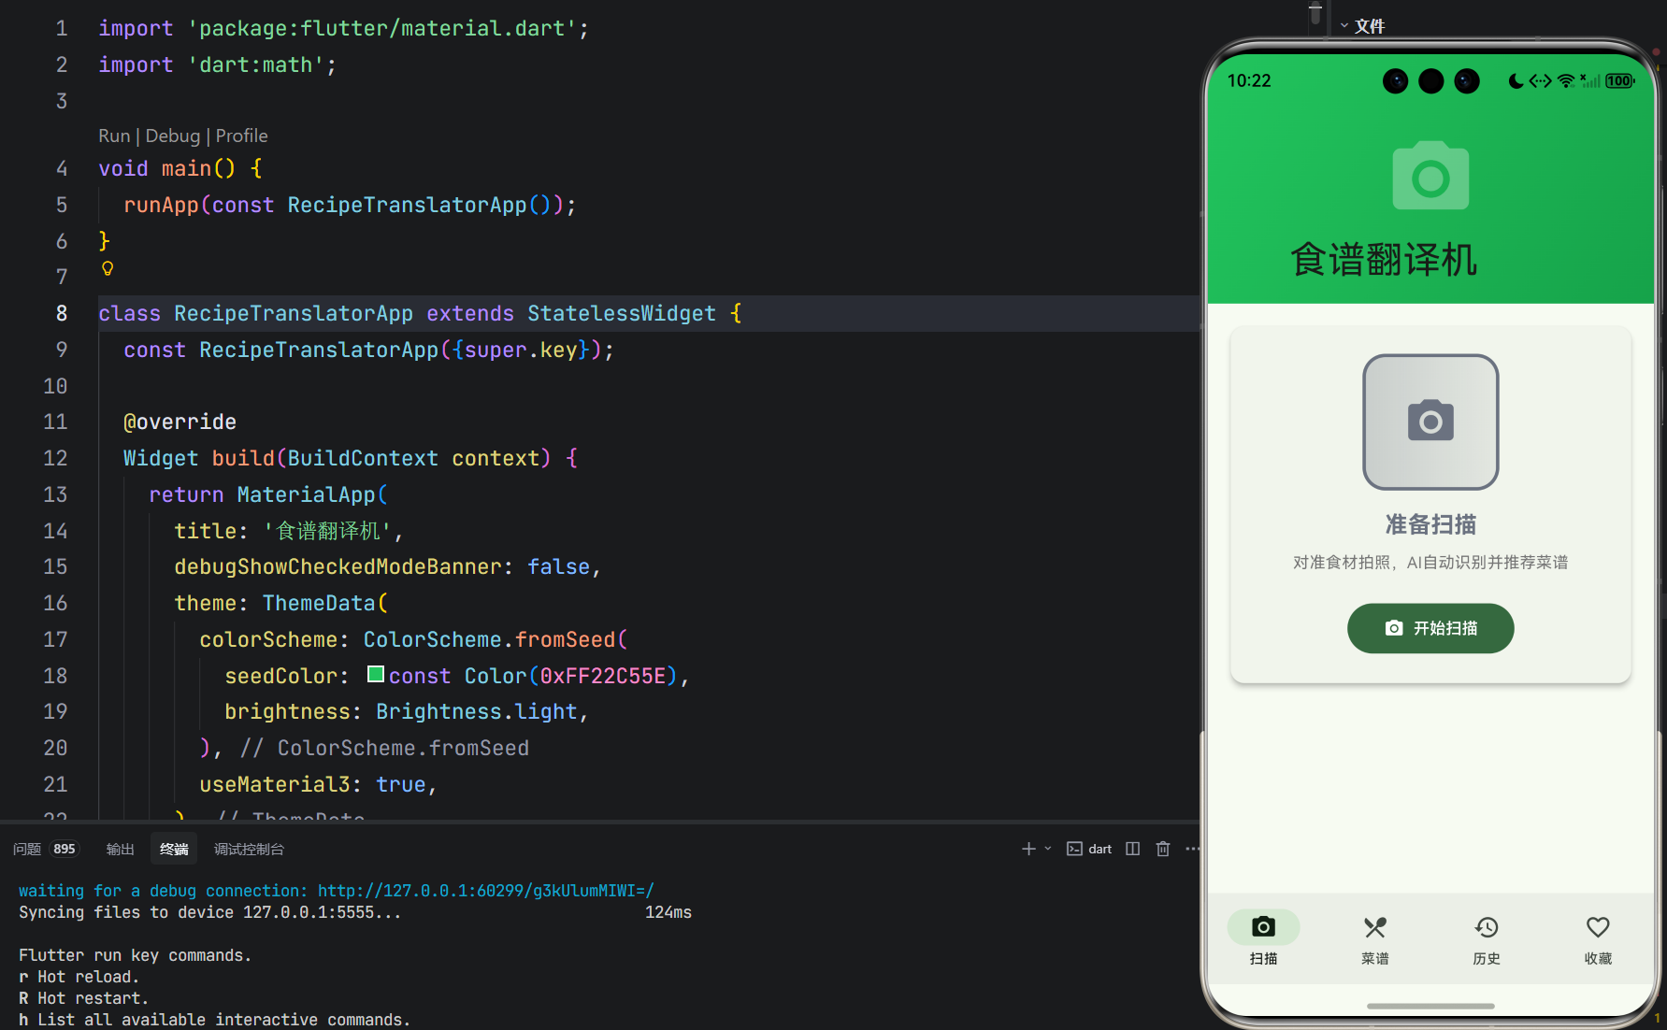Click the lightbulb quick-fix icon
This screenshot has height=1030, width=1667.
108,268
